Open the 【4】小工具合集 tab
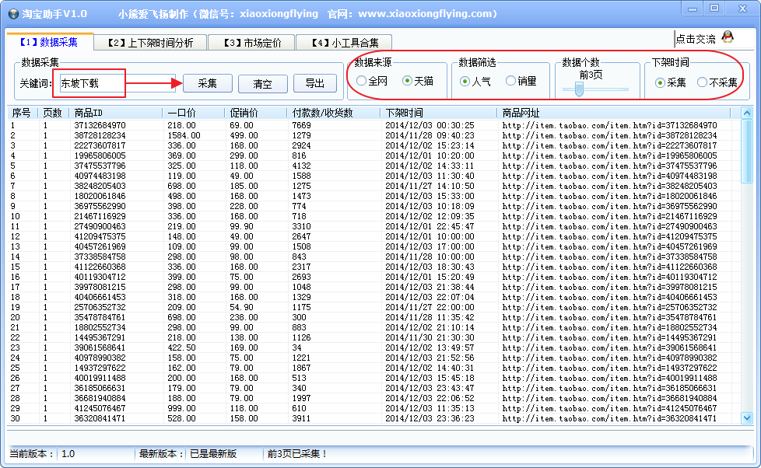This screenshot has height=468, width=761. click(x=345, y=43)
